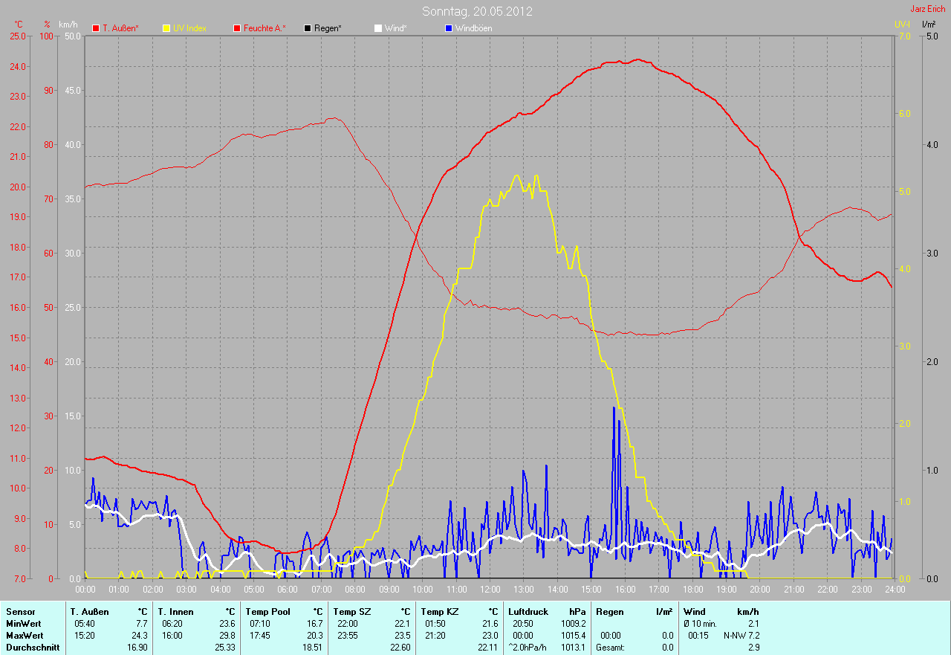Click the Luftdruck hPa column header
This screenshot has width=951, height=655.
click(x=528, y=612)
